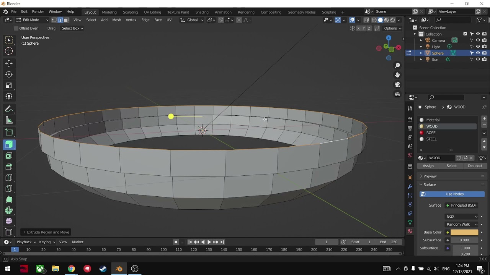Open the Playback dropdown
The image size is (490, 275).
[26, 242]
